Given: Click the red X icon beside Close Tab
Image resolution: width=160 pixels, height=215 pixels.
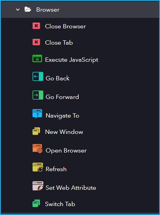Looking at the screenshot, I should click(36, 42).
